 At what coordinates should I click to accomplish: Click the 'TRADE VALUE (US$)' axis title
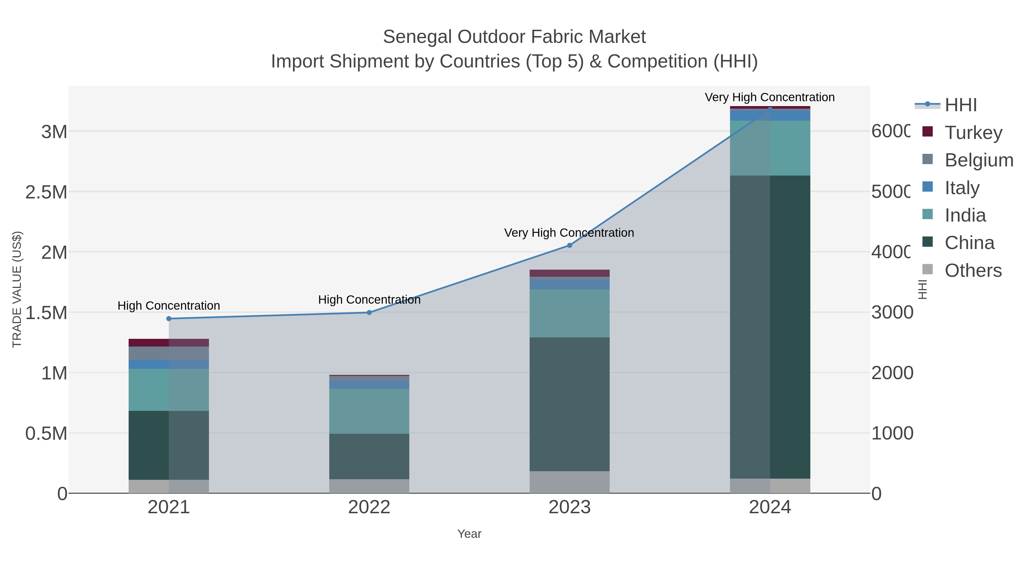[x=17, y=289]
